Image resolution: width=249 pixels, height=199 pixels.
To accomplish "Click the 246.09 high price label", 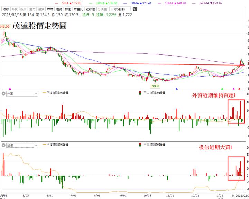I will click(x=5, y=27).
